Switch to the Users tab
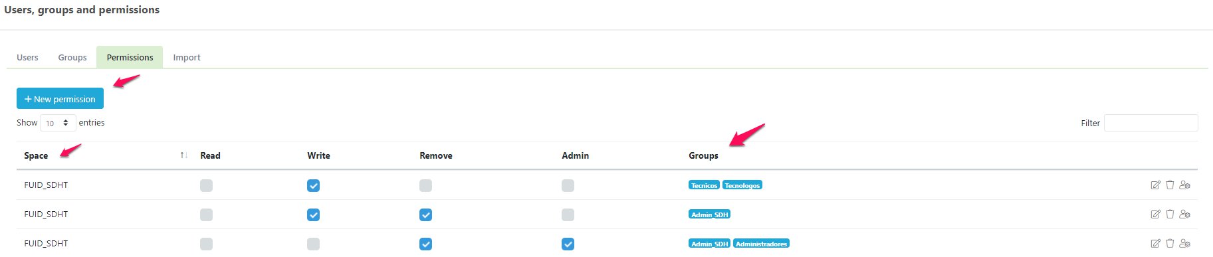This screenshot has width=1213, height=257. click(27, 58)
